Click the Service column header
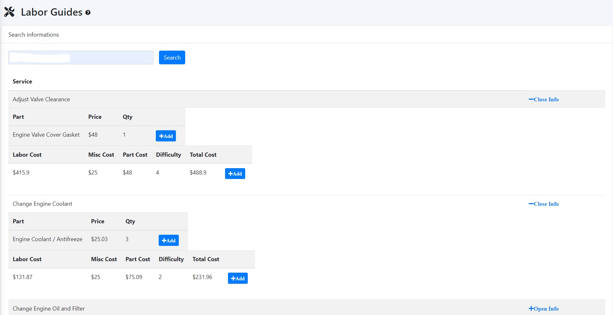 (x=22, y=82)
